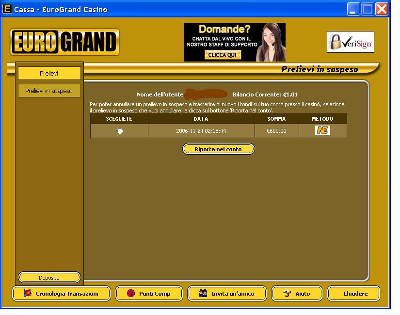
Task: Minimize the Cassa window
Action: (x=353, y=9)
